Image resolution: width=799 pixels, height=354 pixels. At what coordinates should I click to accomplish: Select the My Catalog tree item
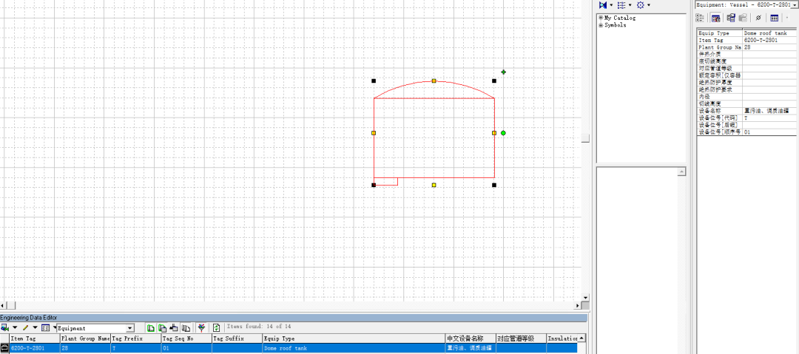point(620,18)
